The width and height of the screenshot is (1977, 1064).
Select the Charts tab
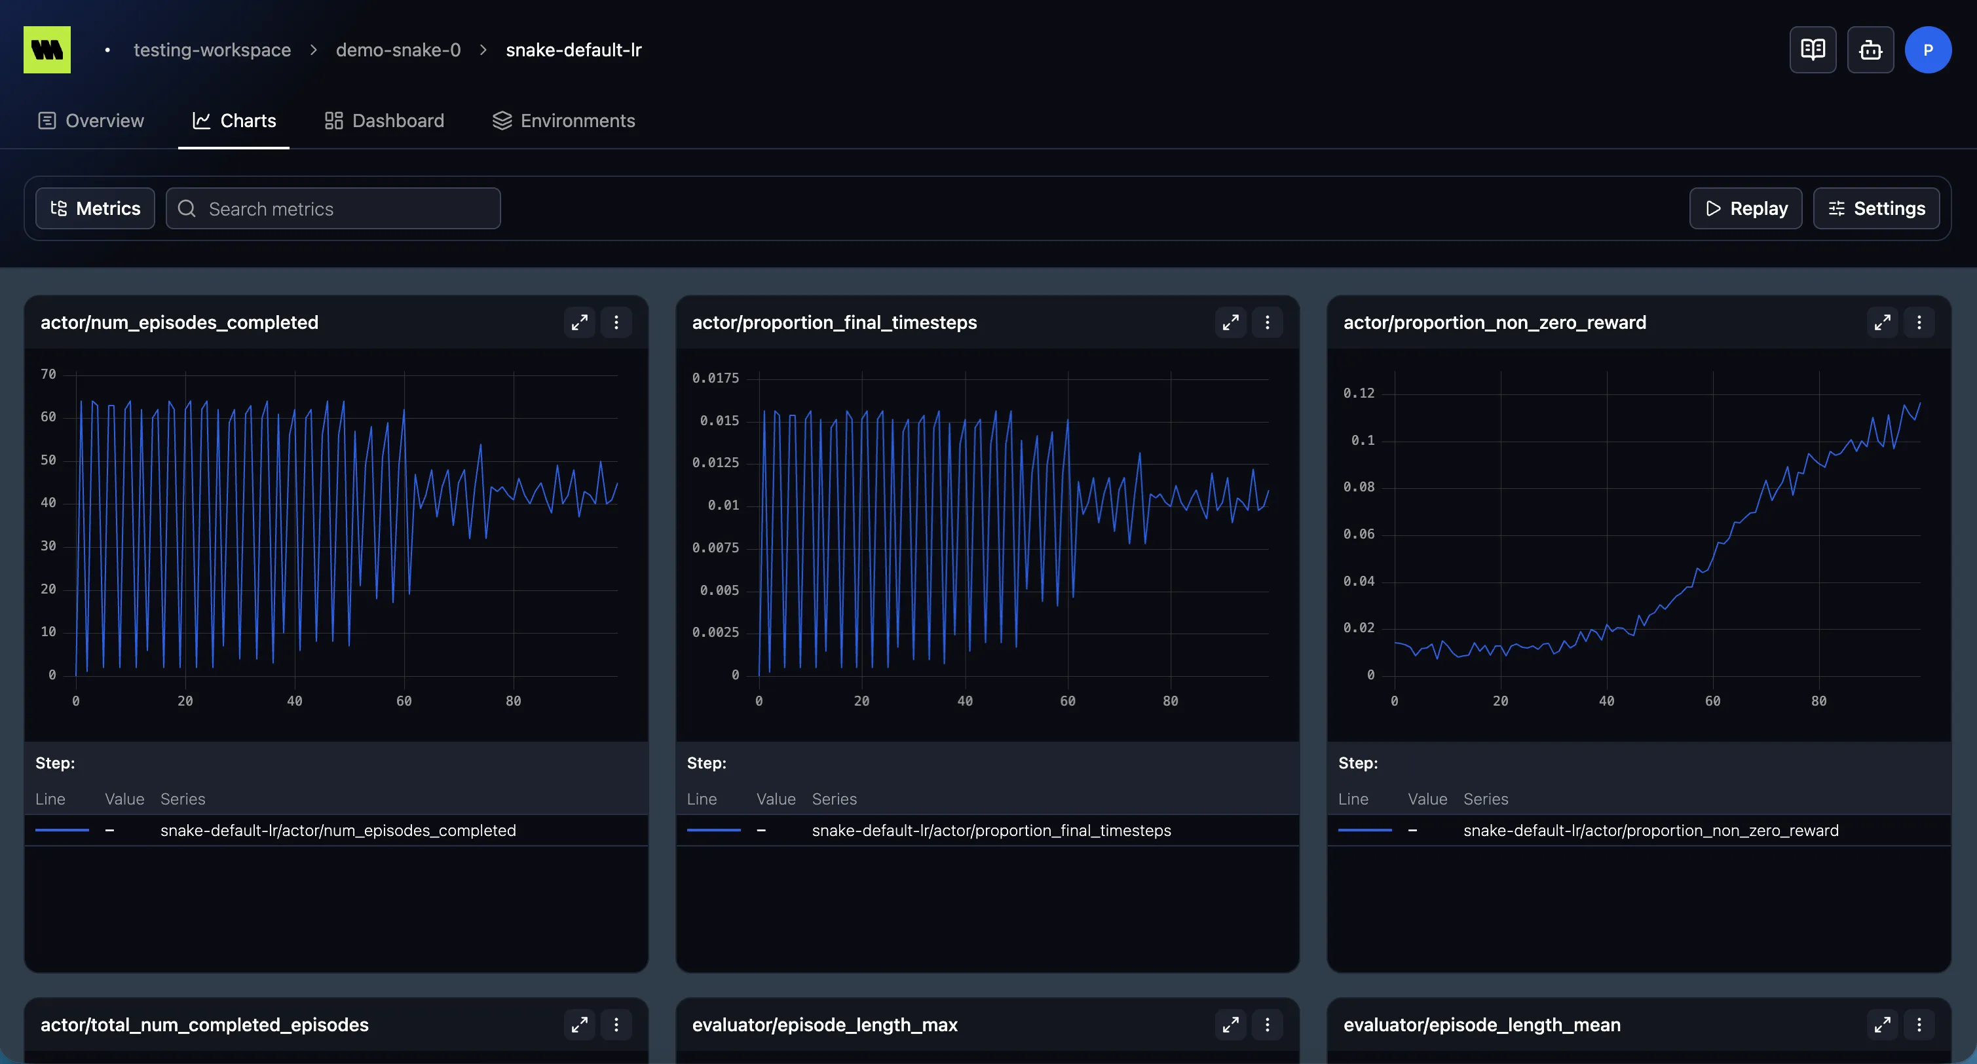click(233, 121)
